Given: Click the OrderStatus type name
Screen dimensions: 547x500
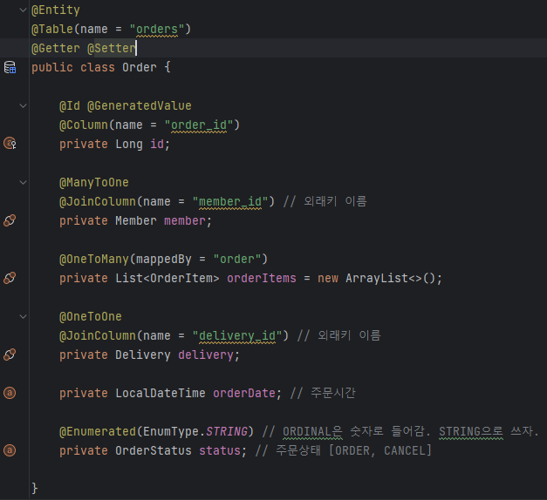Looking at the screenshot, I should 154,450.
